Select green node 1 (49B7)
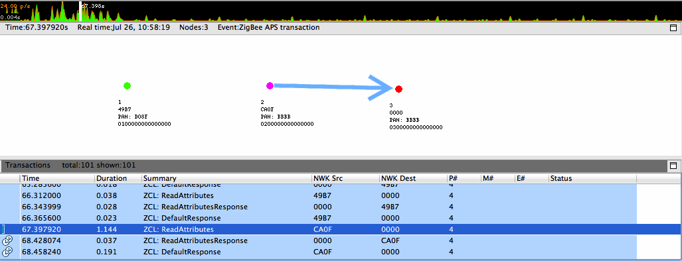 click(127, 86)
